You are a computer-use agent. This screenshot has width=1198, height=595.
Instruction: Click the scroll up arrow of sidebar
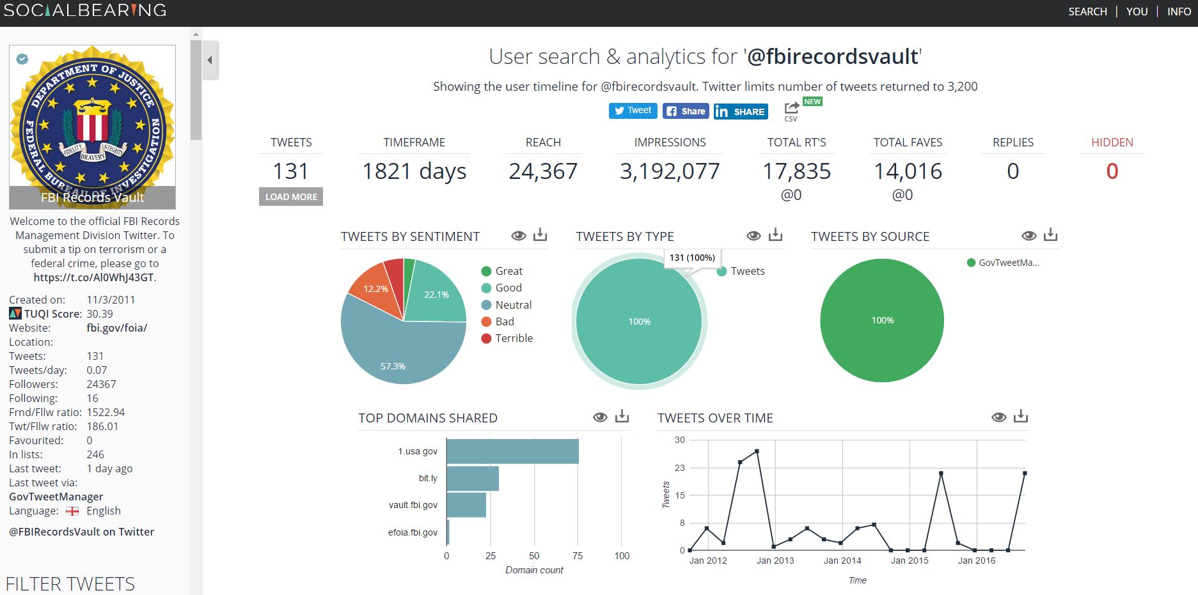coord(196,35)
